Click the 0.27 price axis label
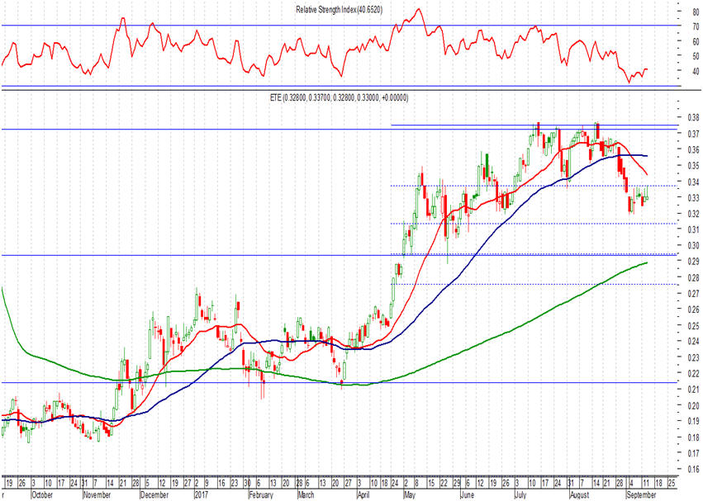This screenshot has width=703, height=501. pos(694,293)
